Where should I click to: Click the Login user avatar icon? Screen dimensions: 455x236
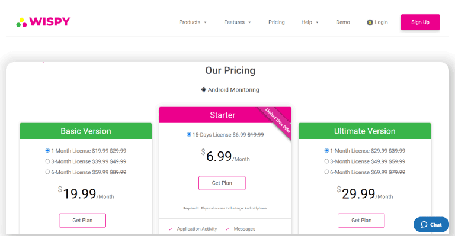pos(370,22)
